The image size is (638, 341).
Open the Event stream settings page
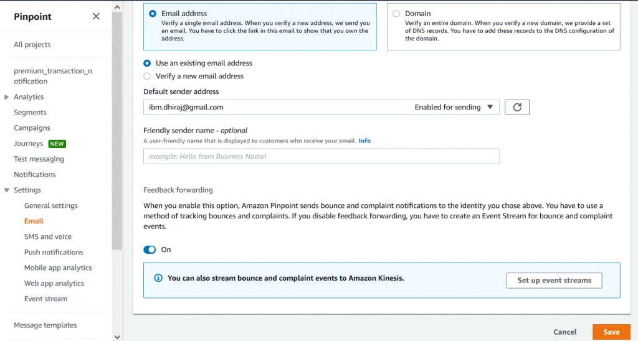(x=45, y=299)
